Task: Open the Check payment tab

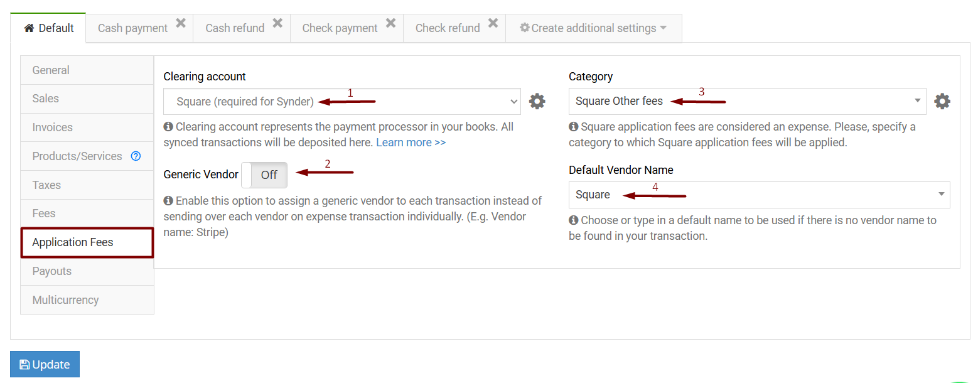Action: (340, 28)
